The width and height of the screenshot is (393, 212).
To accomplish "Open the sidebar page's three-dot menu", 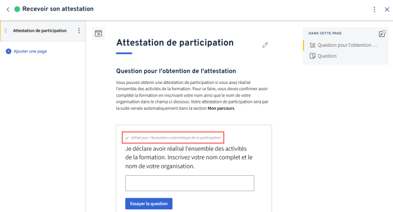I will click(79, 30).
